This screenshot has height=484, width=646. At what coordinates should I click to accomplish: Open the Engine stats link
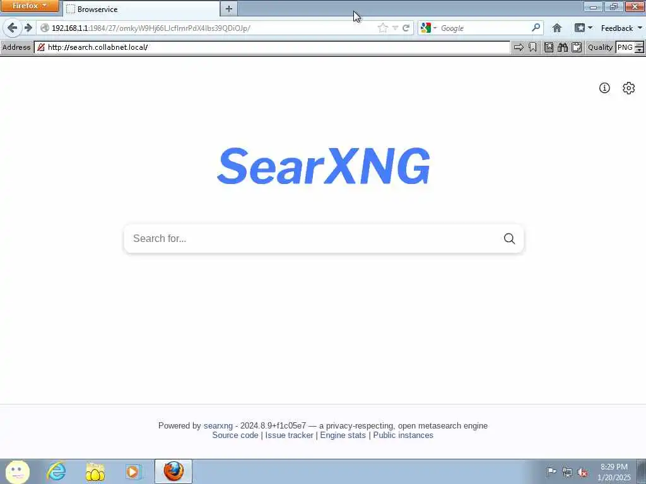(x=343, y=435)
